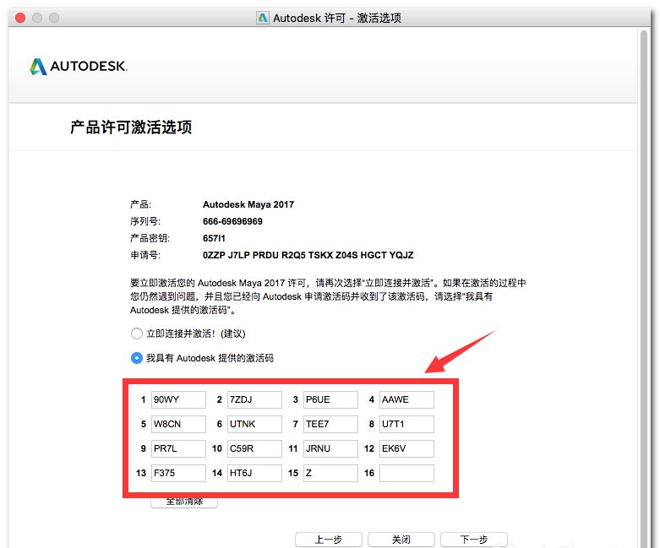Click activation code field 6 containing UTNK
The image size is (660, 548).
(x=254, y=424)
